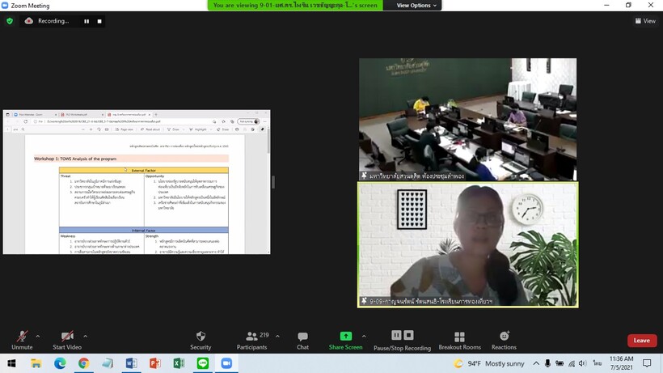Pause recording from bottom toolbar
Screen dimensions: 663x373
(x=396, y=335)
